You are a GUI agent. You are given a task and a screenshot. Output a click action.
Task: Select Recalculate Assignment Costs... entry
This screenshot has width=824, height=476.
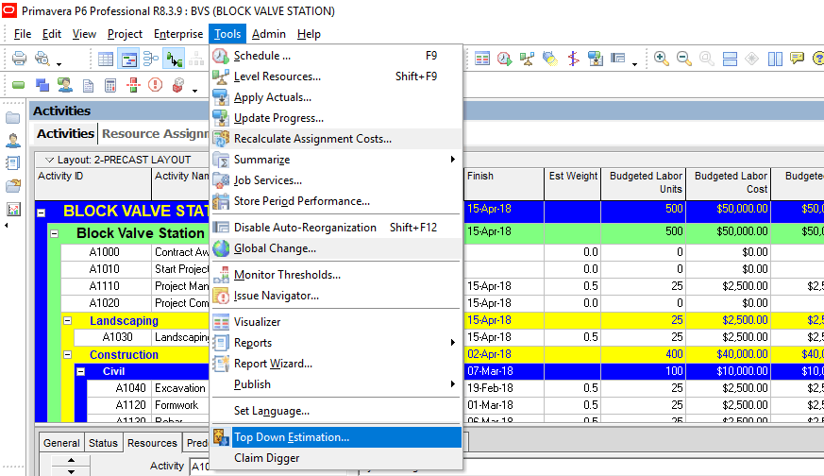(336, 139)
